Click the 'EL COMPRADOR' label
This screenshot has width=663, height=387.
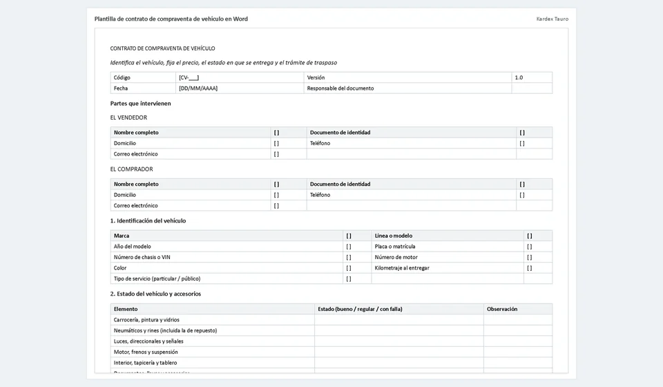pyautogui.click(x=131, y=169)
